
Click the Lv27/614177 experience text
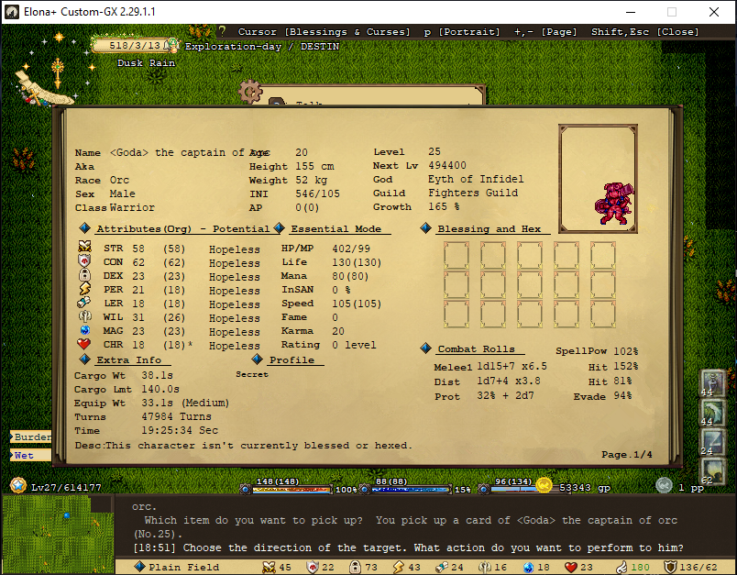point(66,487)
